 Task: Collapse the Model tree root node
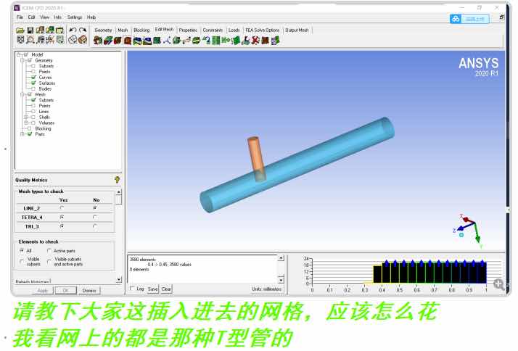(x=19, y=54)
